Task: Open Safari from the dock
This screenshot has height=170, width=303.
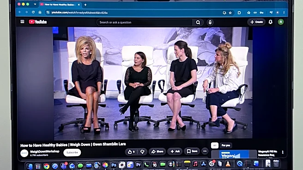Action: coord(55,166)
